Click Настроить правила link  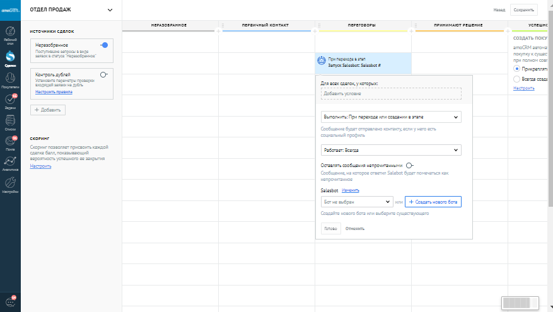[x=54, y=92]
